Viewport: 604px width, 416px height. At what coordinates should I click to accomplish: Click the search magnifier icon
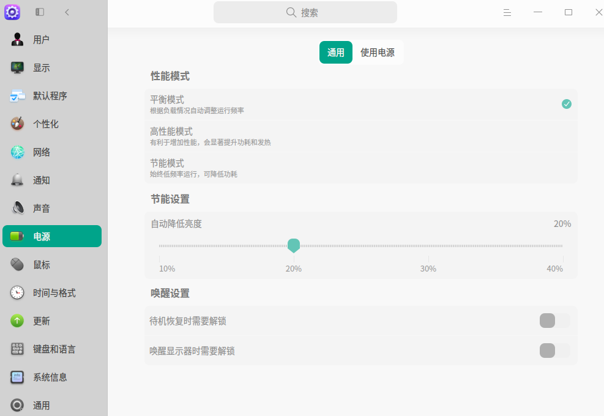point(291,13)
